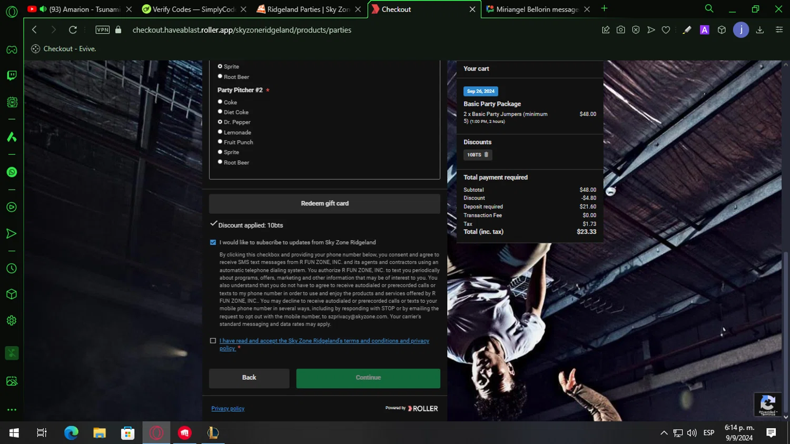This screenshot has width=790, height=444.
Task: Click the green Continue button
Action: click(368, 378)
